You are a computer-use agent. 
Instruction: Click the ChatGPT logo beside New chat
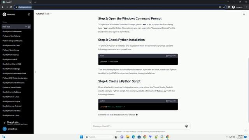(4, 14)
